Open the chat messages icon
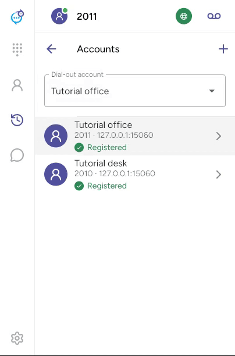 point(17,155)
